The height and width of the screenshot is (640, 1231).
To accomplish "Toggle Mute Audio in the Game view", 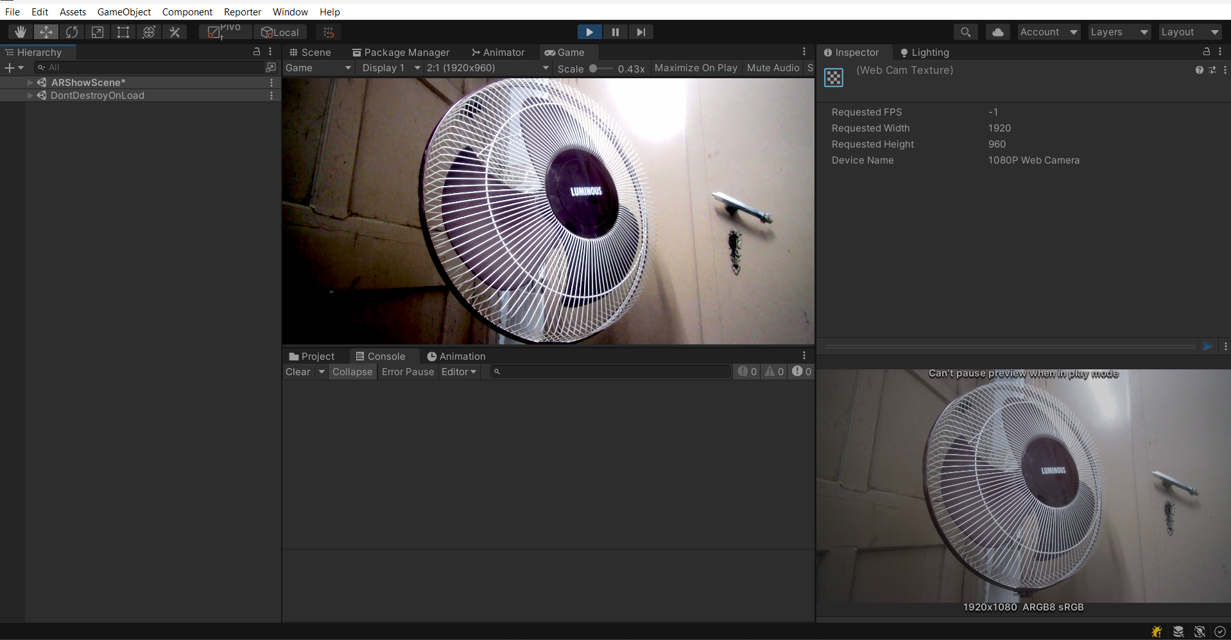I will (x=773, y=68).
